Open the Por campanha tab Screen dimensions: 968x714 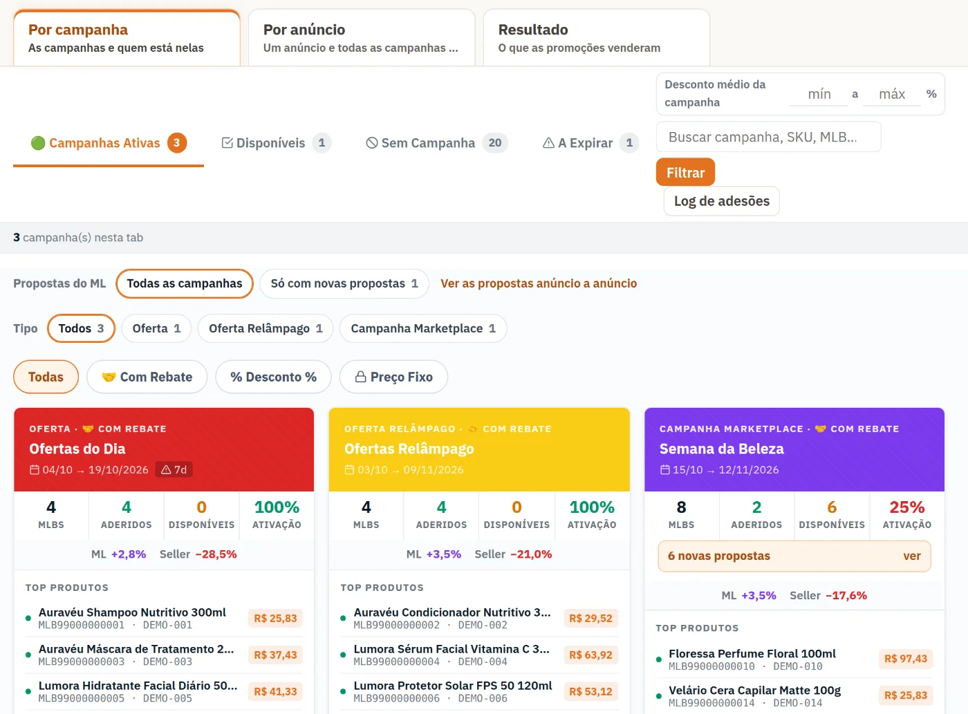(127, 38)
